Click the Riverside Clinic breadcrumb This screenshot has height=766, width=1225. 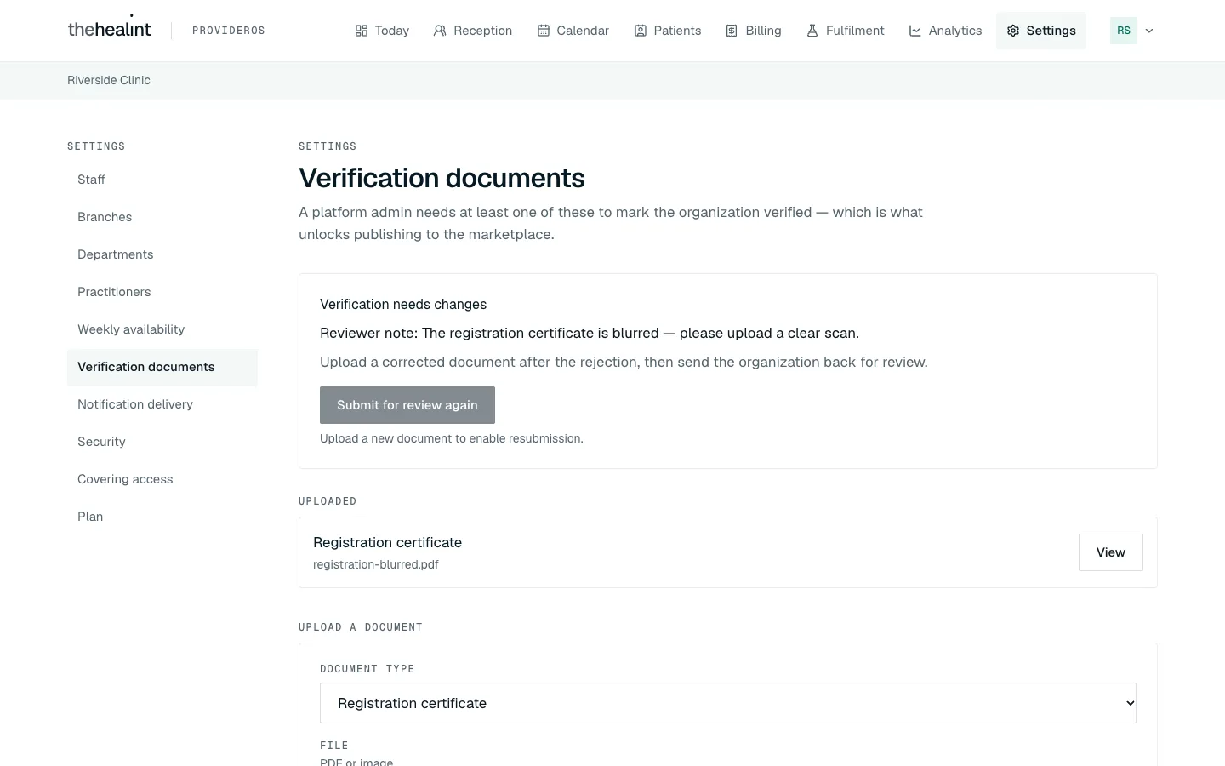[x=109, y=80]
